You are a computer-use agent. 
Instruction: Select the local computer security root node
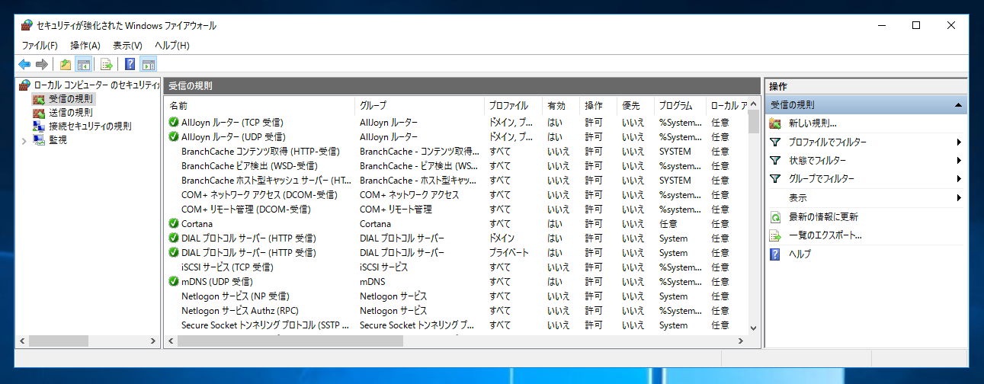pos(97,85)
